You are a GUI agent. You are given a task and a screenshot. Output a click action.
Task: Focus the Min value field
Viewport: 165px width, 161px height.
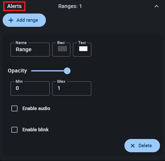click(30, 89)
